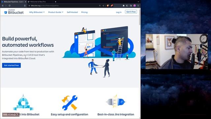Click the share icon in address bar
Screen dimensions: 211x119
103,6
